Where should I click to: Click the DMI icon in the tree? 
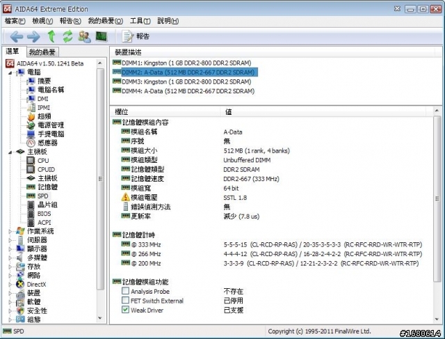coord(31,99)
